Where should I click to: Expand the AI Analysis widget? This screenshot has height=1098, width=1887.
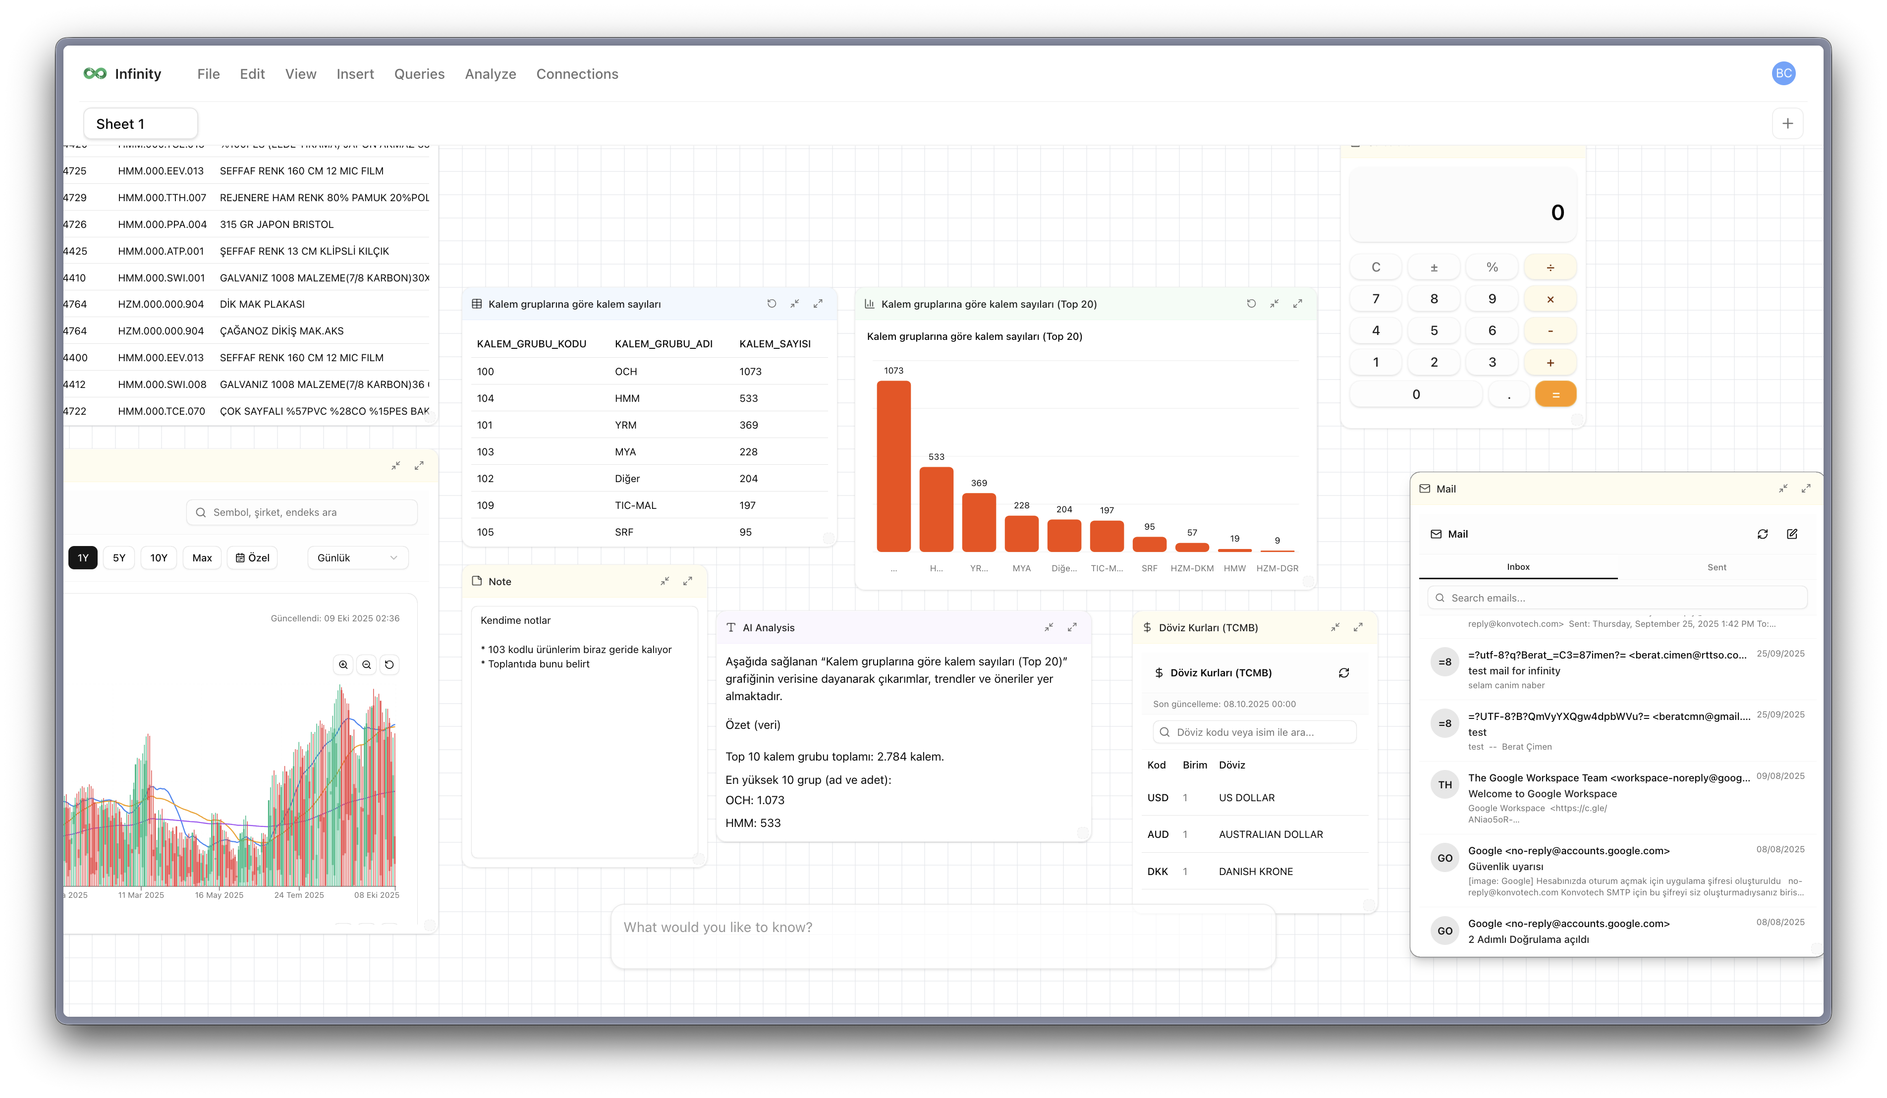click(1071, 627)
